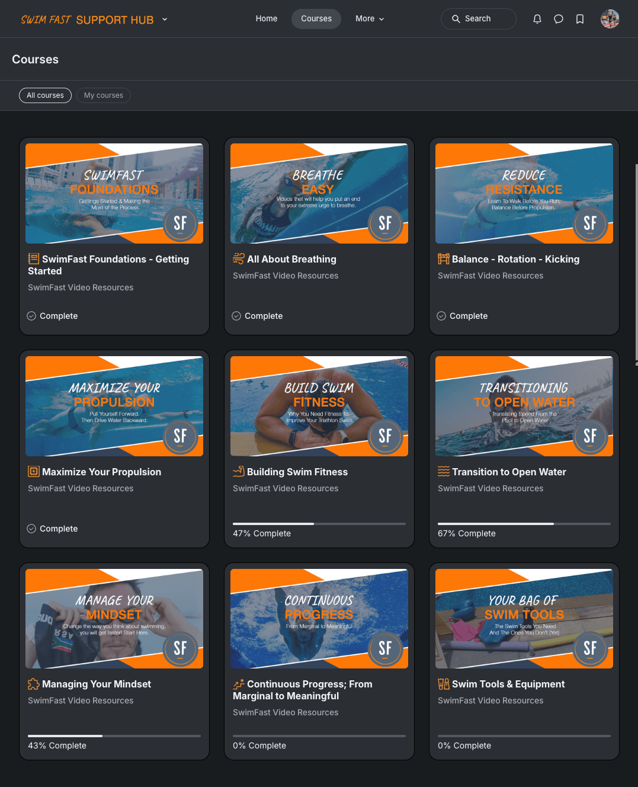The height and width of the screenshot is (787, 638).
Task: Click the waves icon beside Transition to Open Water
Action: coord(443,472)
